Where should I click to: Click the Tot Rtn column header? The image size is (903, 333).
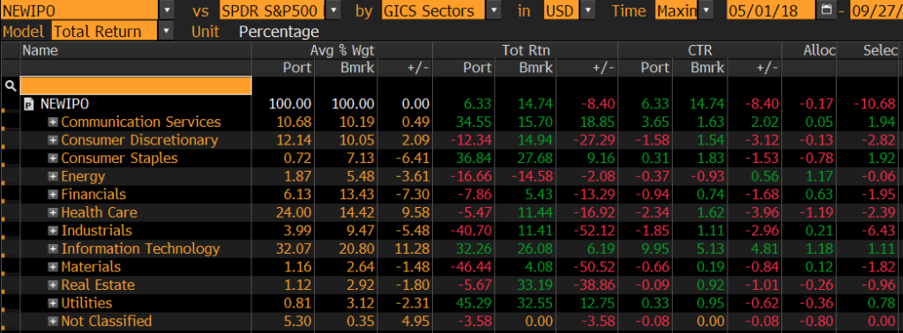[x=522, y=50]
